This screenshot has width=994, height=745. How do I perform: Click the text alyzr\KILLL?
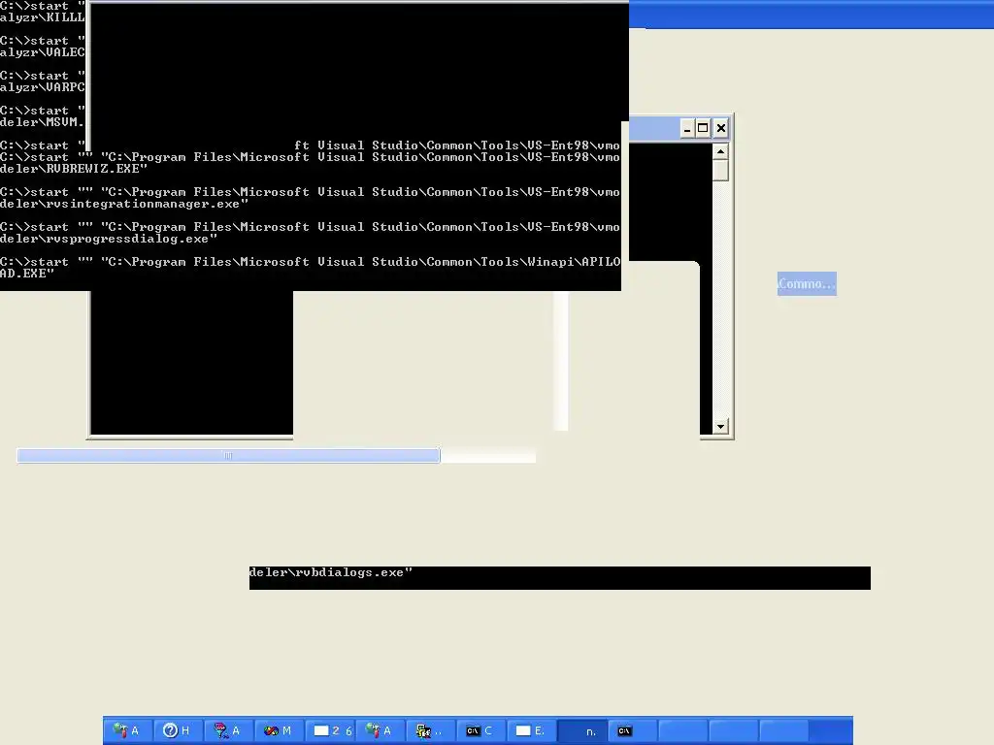point(43,17)
